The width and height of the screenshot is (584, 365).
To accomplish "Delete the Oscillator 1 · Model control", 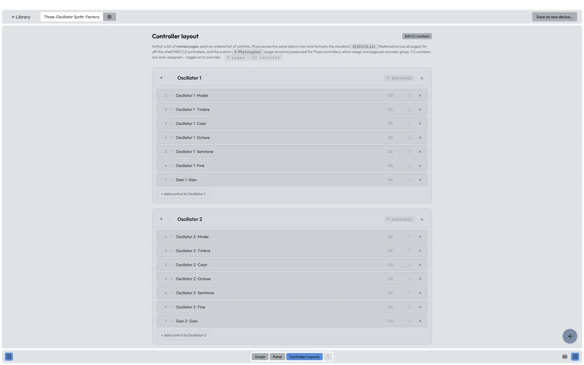I will coord(420,96).
